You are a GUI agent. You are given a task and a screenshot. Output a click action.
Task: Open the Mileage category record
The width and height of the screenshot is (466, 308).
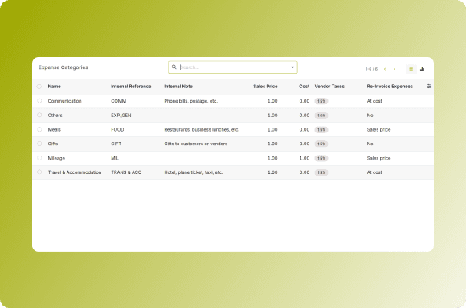pos(56,158)
